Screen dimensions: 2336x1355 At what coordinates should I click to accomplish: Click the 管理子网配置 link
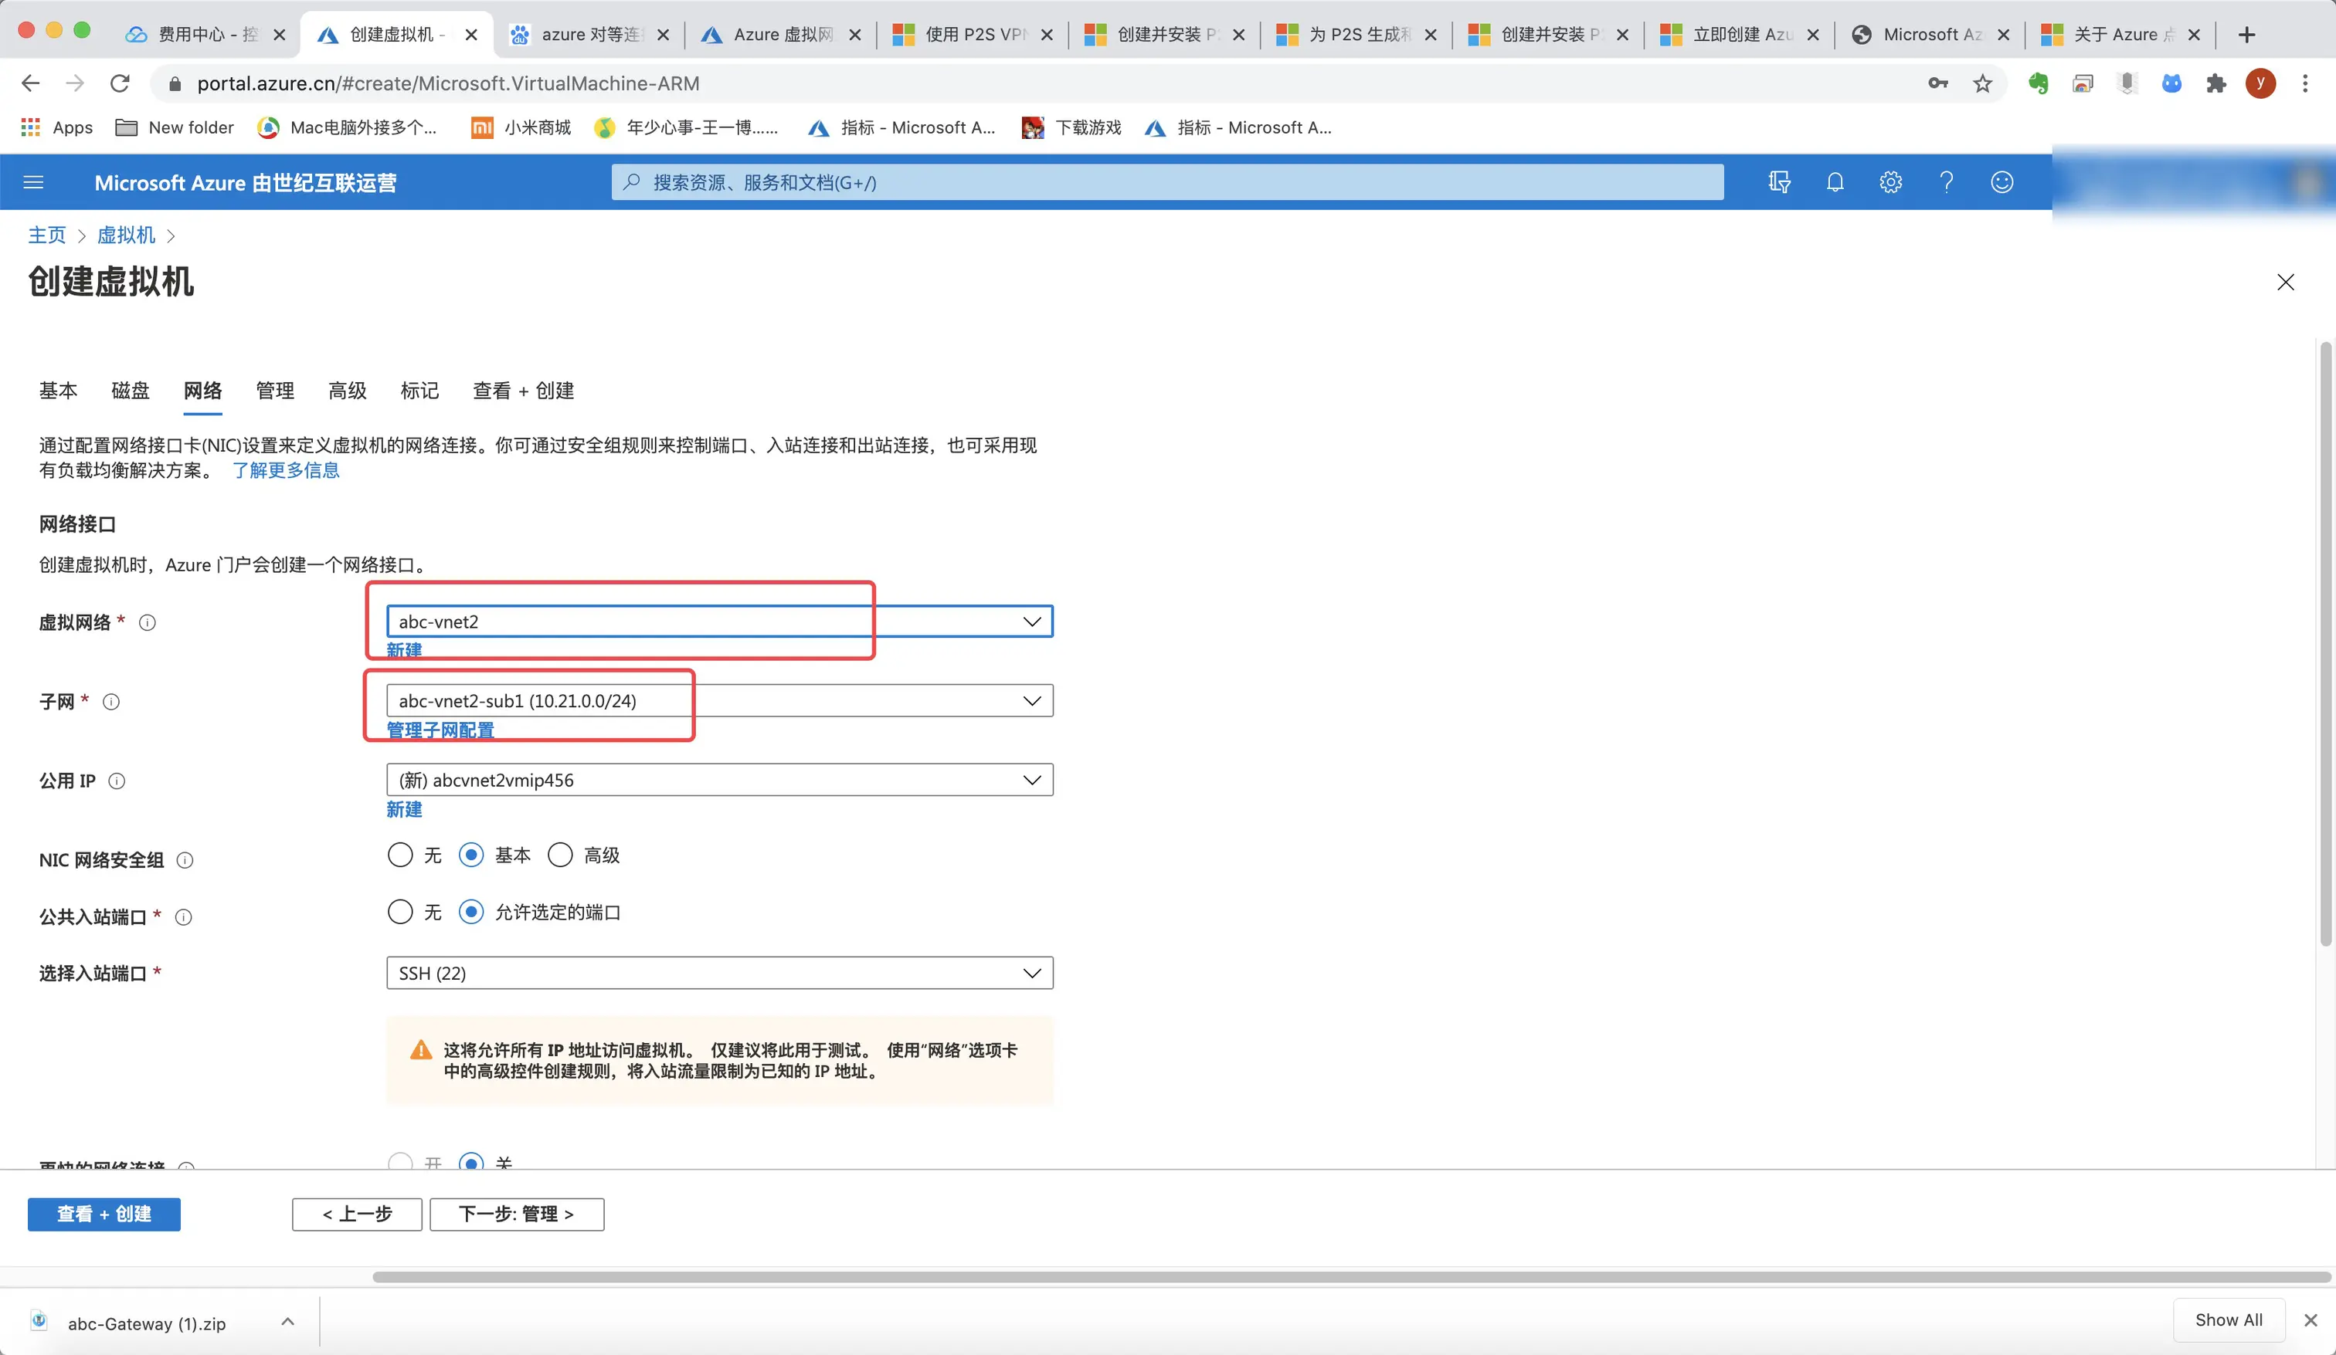tap(440, 730)
